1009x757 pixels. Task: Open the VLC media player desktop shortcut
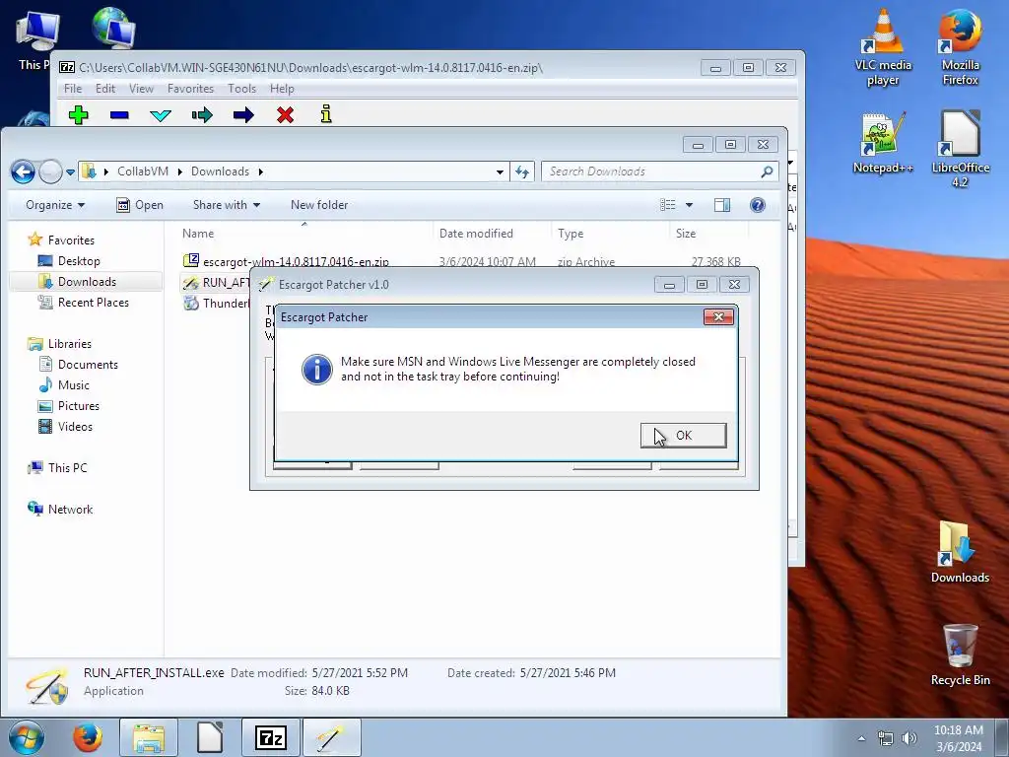point(883,48)
